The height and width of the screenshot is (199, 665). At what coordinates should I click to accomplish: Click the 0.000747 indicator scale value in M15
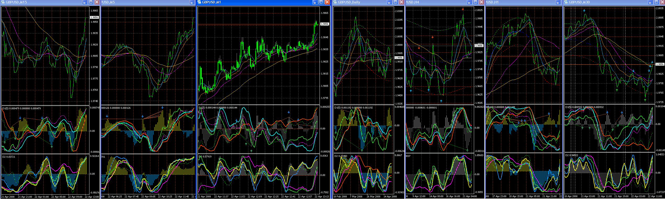(x=95, y=108)
